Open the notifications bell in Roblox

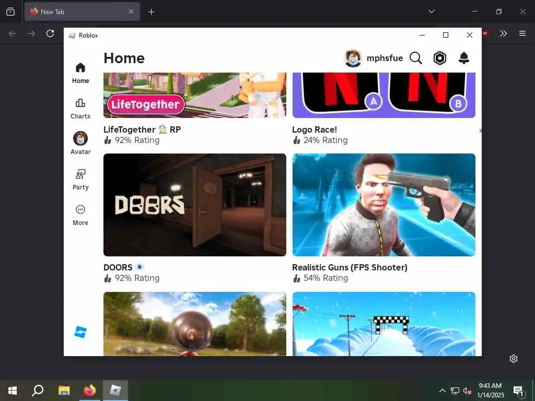464,58
